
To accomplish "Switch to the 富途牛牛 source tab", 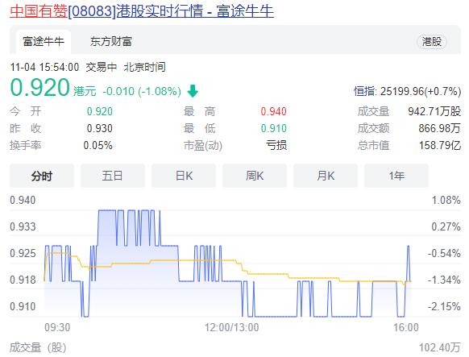I will coord(44,41).
